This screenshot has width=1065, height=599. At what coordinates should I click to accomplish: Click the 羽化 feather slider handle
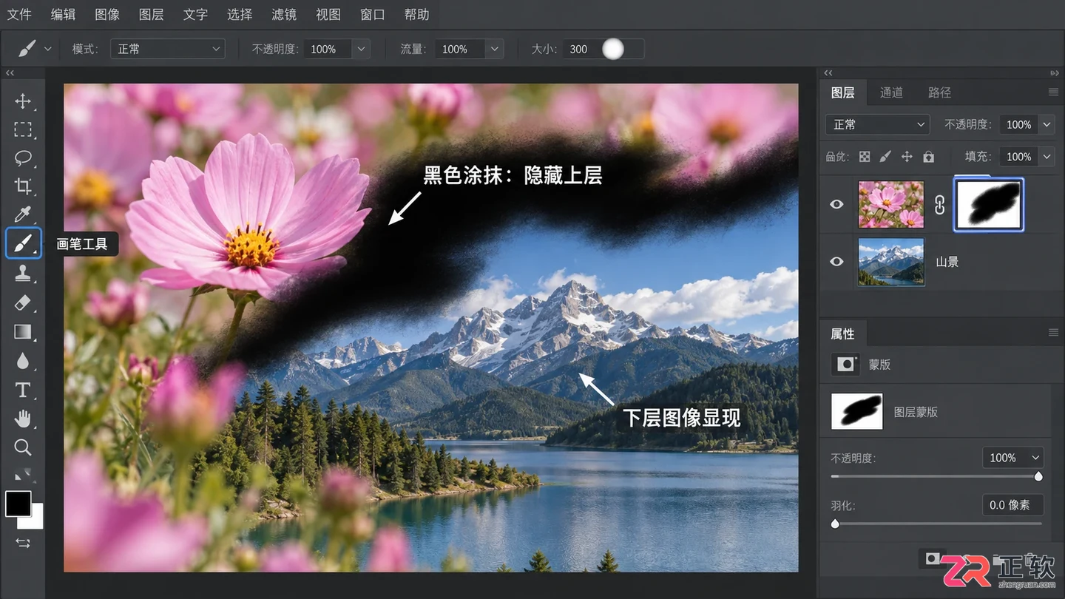click(x=835, y=524)
